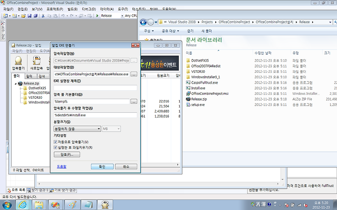Open the 공유 대상 dropdown in Explorer
This screenshot has width=337, height=210.
[170, 31]
